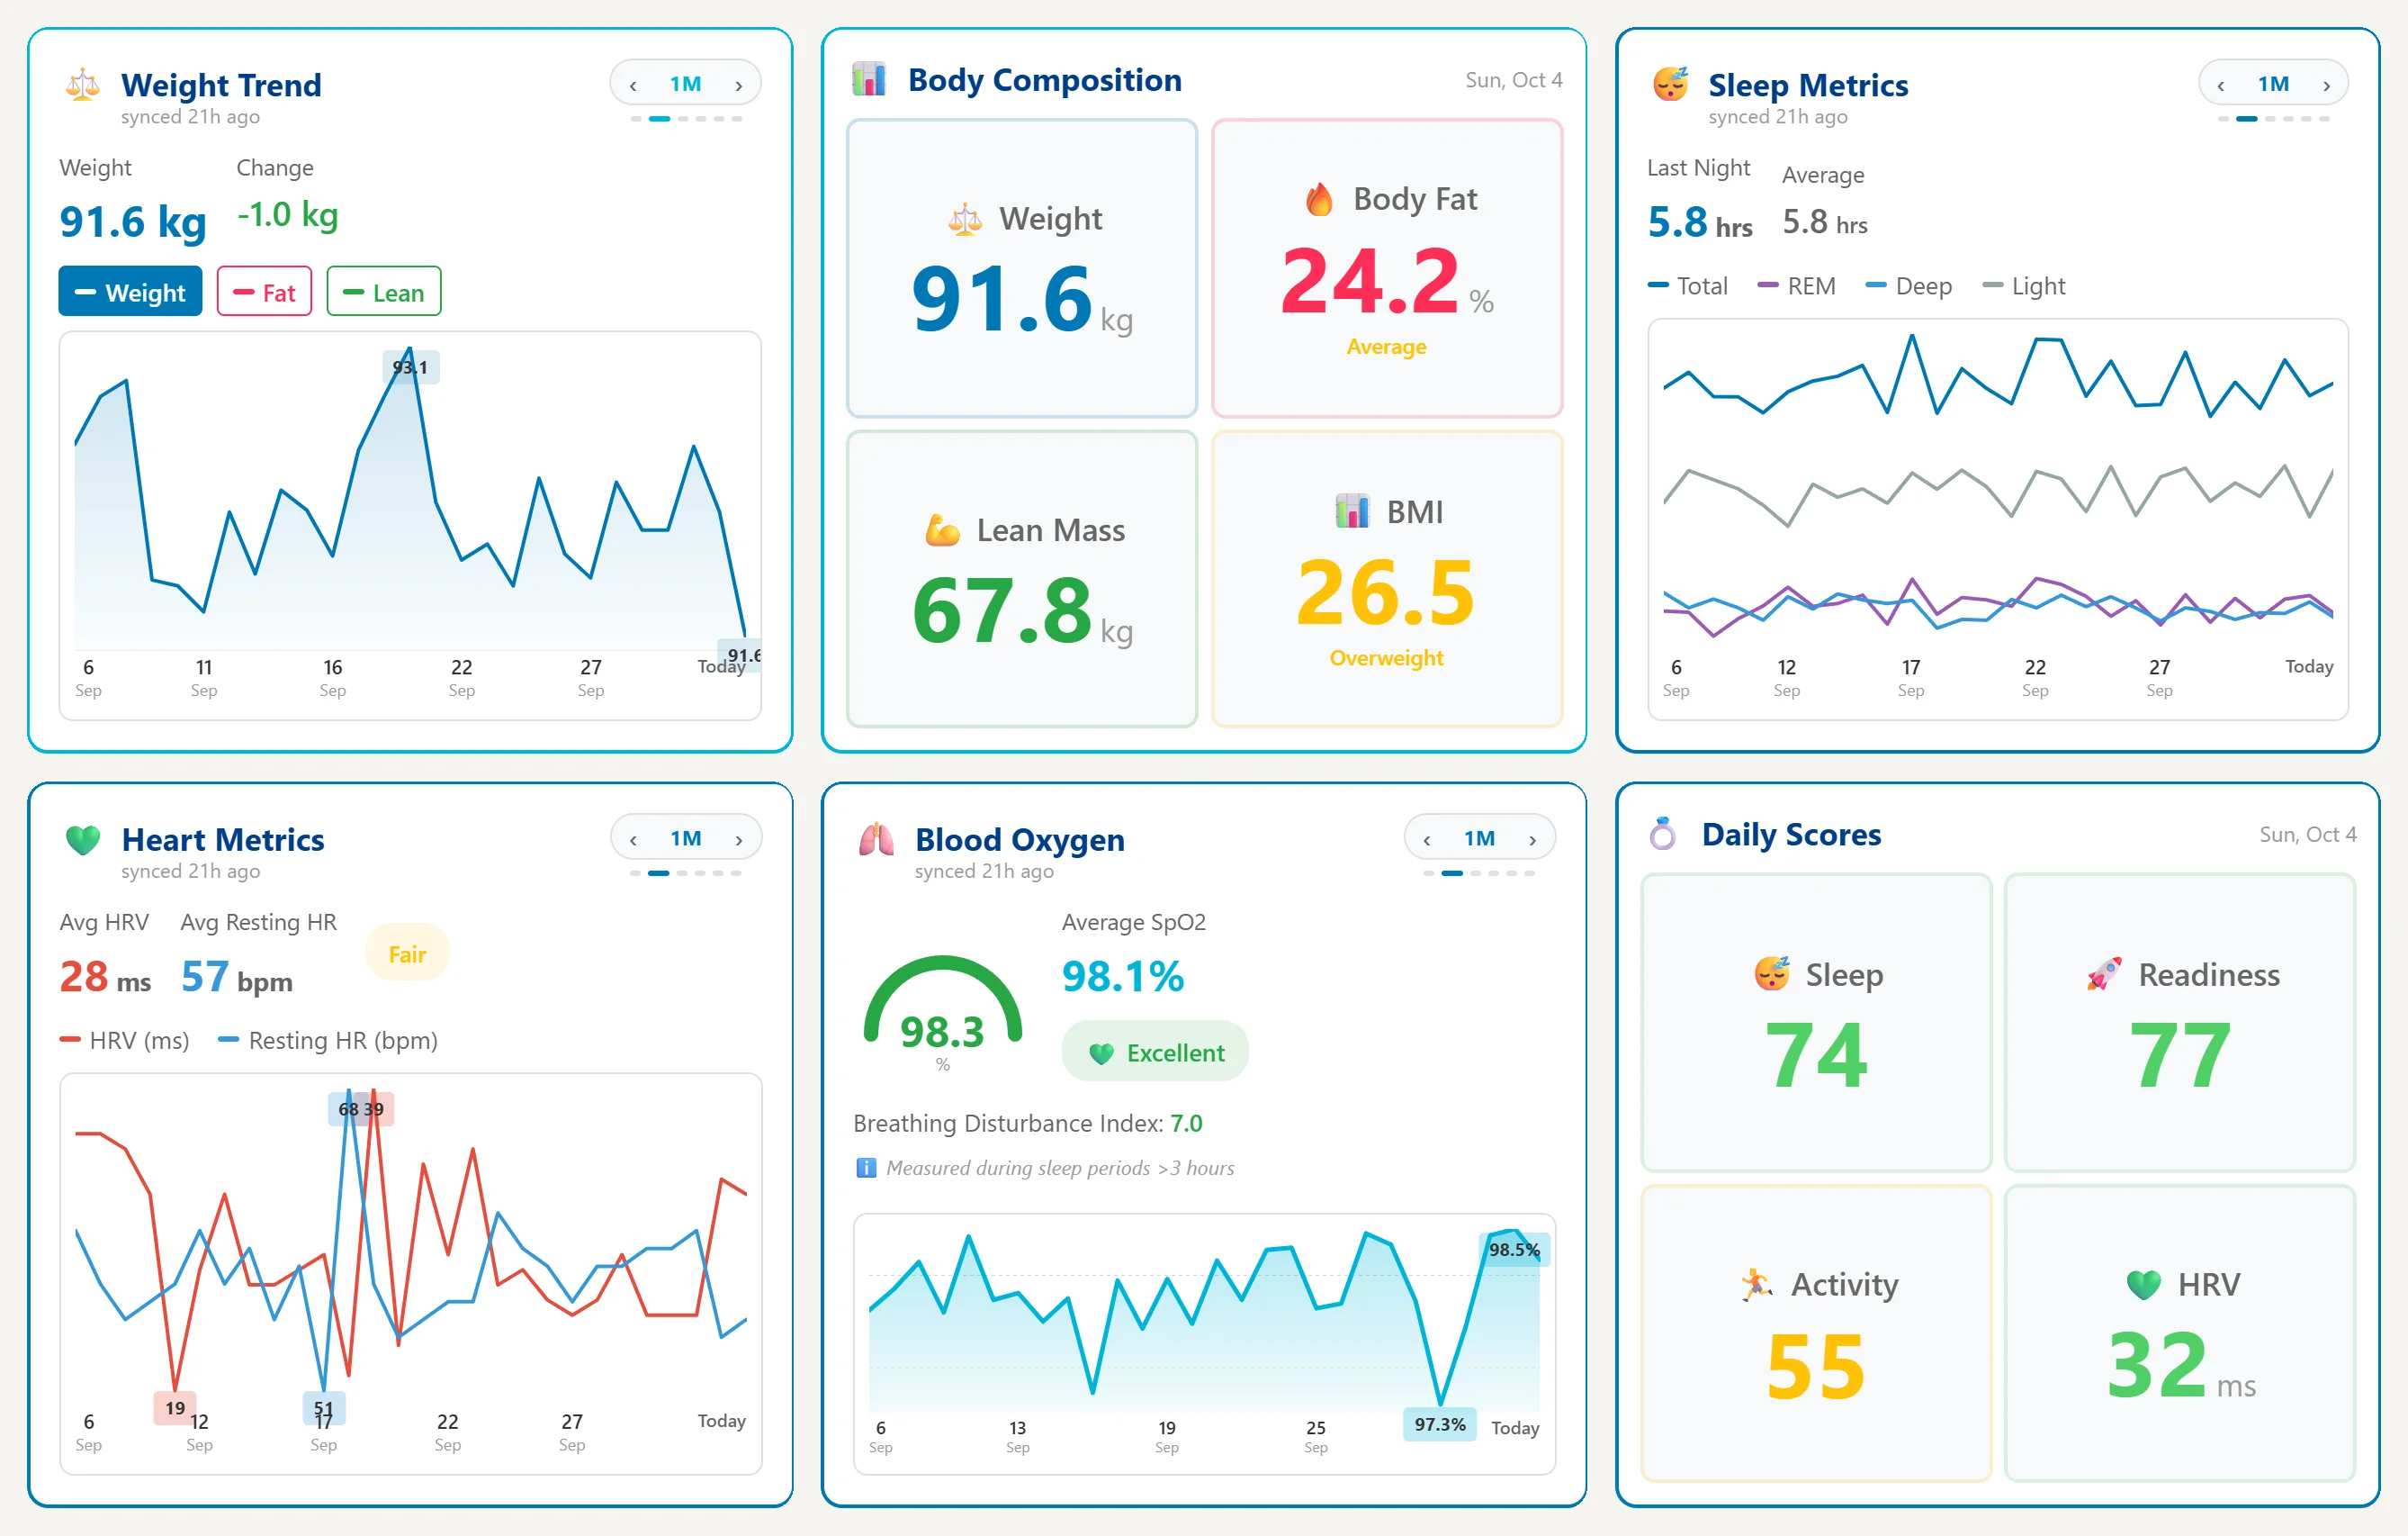2408x1536 pixels.
Task: Toggle the REM line in Sleep Metrics legend
Action: 1796,286
